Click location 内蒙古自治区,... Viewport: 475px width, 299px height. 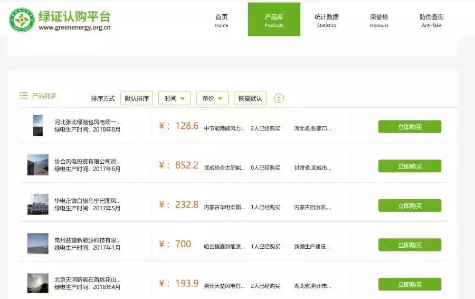click(x=312, y=207)
